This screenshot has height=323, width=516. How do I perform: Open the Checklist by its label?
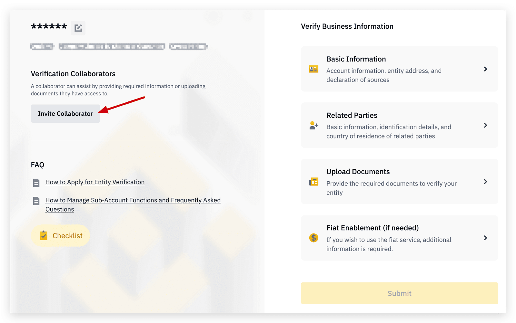67,236
